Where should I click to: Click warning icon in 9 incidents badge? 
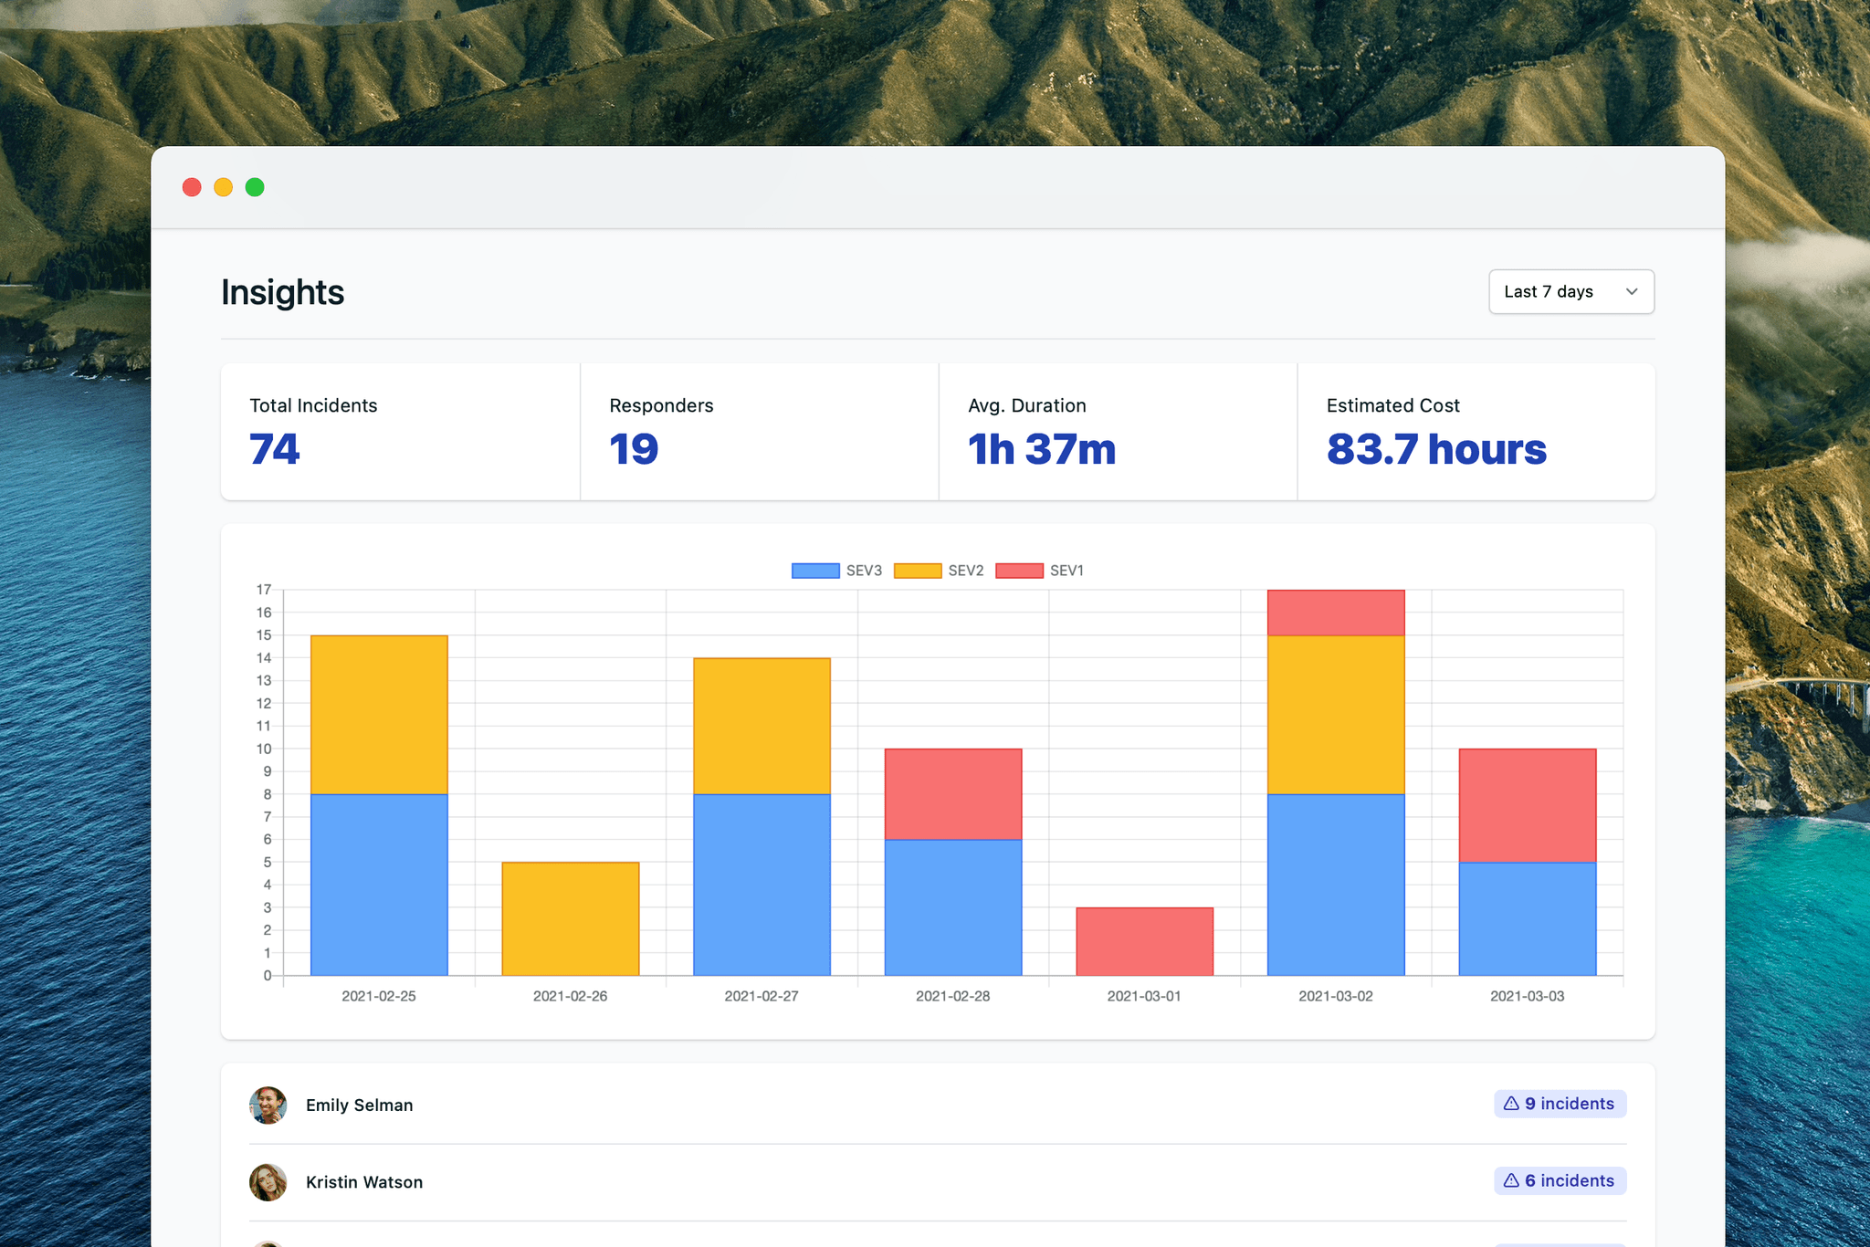click(x=1511, y=1104)
